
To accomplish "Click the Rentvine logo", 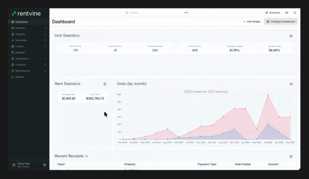I will click(x=26, y=13).
